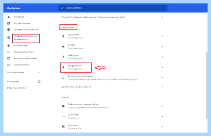Click the sync icon for Фоновая синхронизация
The height and width of the screenshot is (136, 211).
click(63, 78)
